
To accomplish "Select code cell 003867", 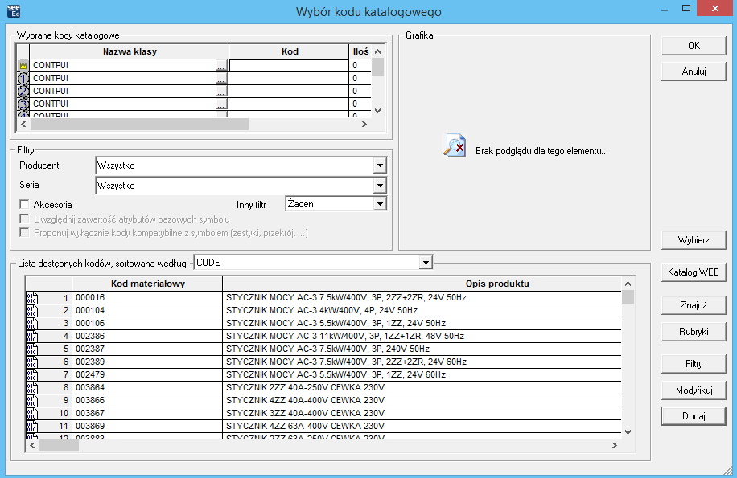I will [x=147, y=413].
